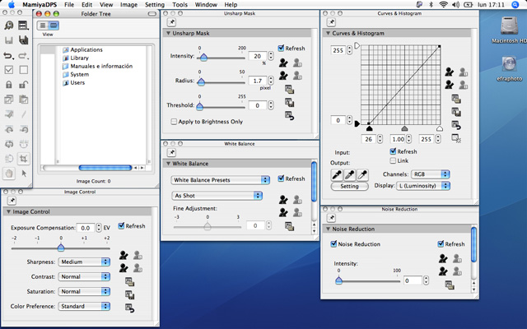Viewport: 527px width, 329px height.
Task: Click the reset arrow icon in Unsharp Mask
Action: (x=289, y=116)
